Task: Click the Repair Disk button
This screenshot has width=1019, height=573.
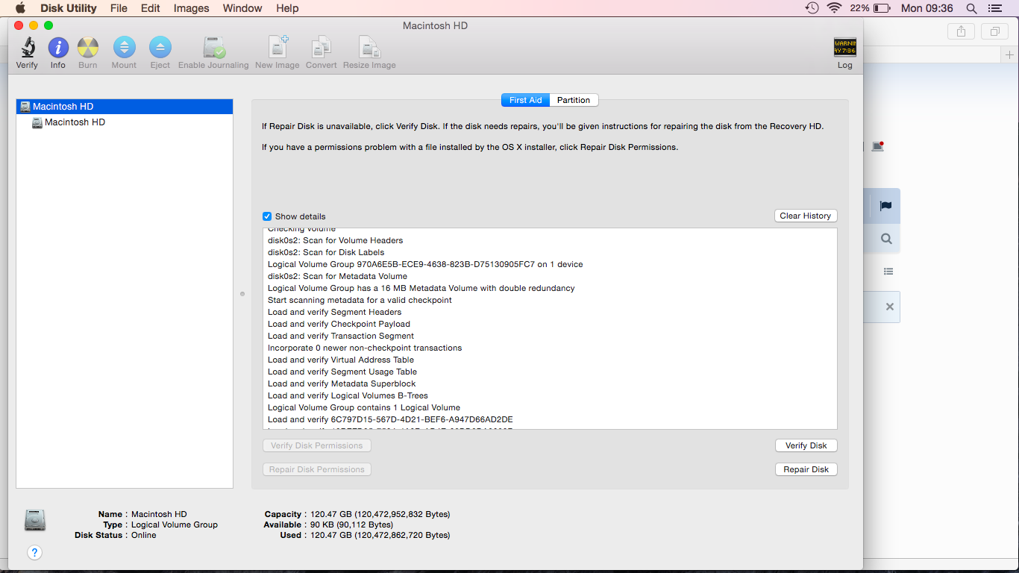Action: click(x=806, y=469)
